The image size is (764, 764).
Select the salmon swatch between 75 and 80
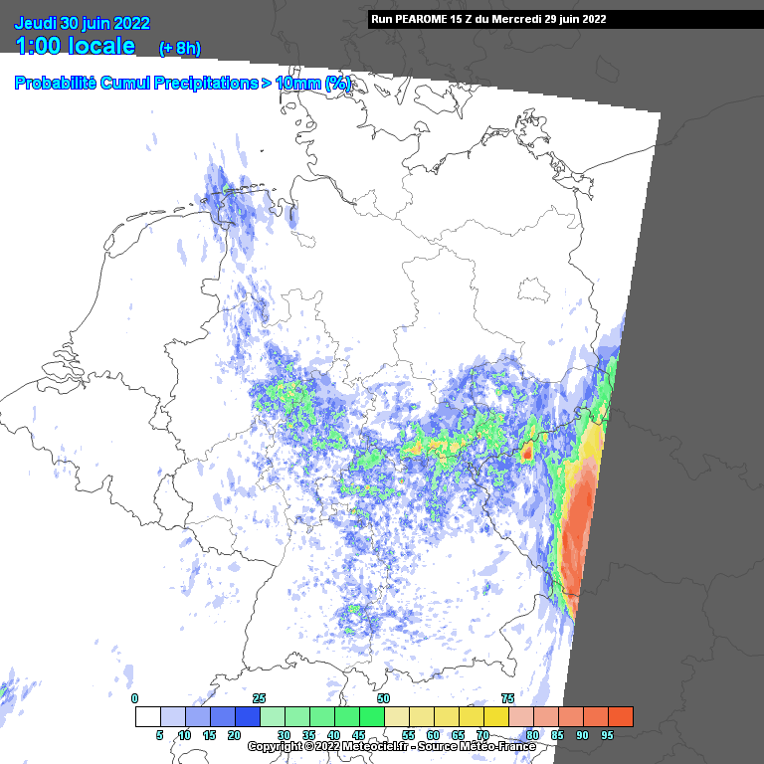pos(520,716)
